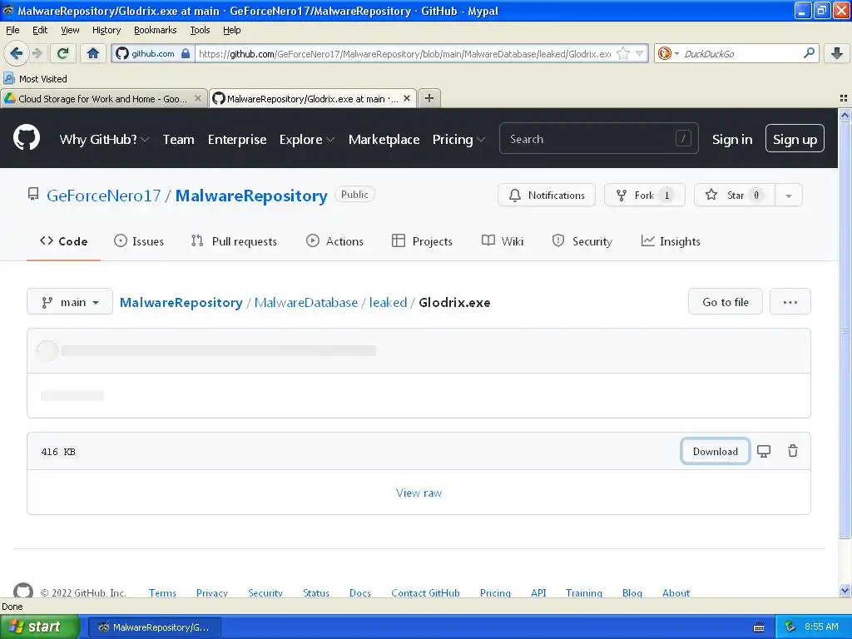Open in GitHub Desktop monitor icon
The image size is (852, 639).
coord(764,451)
